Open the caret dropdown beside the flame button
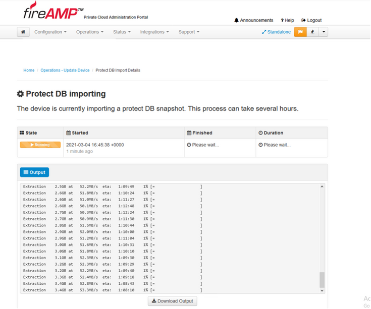The width and height of the screenshot is (371, 309). pos(324,32)
